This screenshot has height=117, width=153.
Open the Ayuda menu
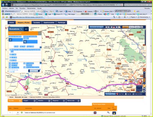point(39,8)
